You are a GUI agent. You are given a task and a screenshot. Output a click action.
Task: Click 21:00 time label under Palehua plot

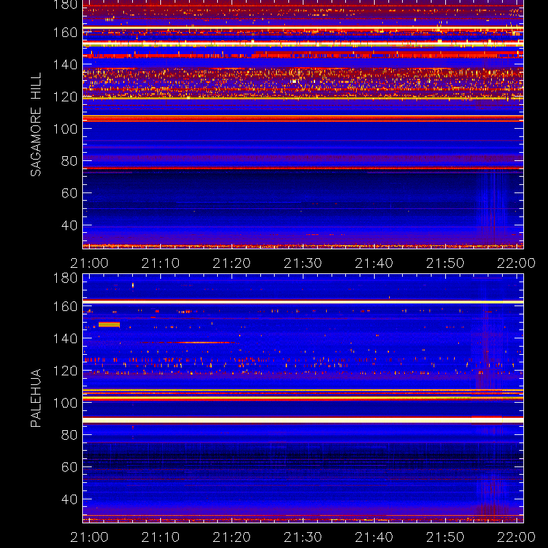click(89, 537)
